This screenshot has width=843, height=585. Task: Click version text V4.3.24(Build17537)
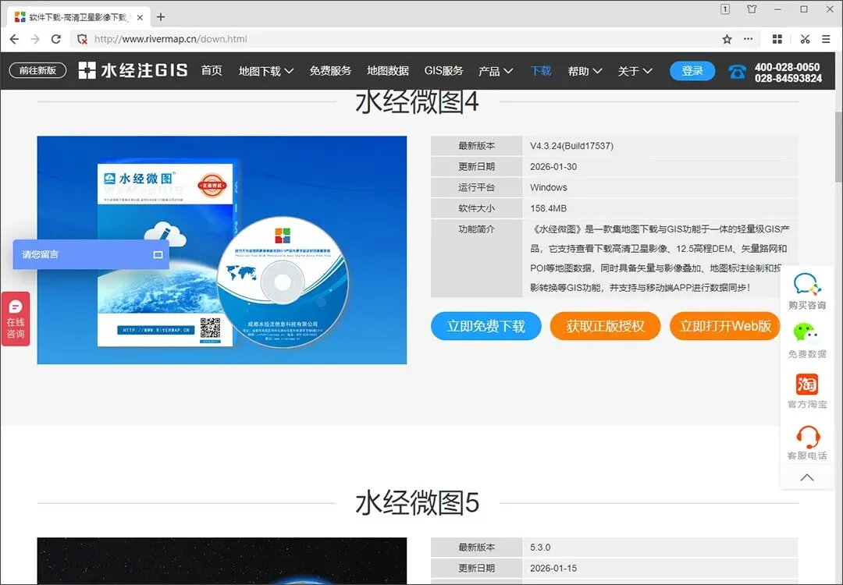coord(571,146)
